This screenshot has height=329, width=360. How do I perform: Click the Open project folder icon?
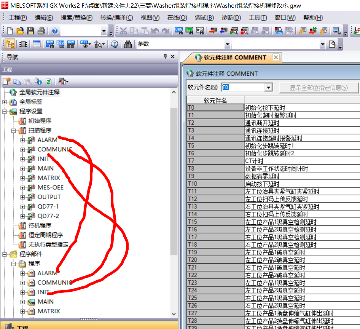[x=20, y=31]
